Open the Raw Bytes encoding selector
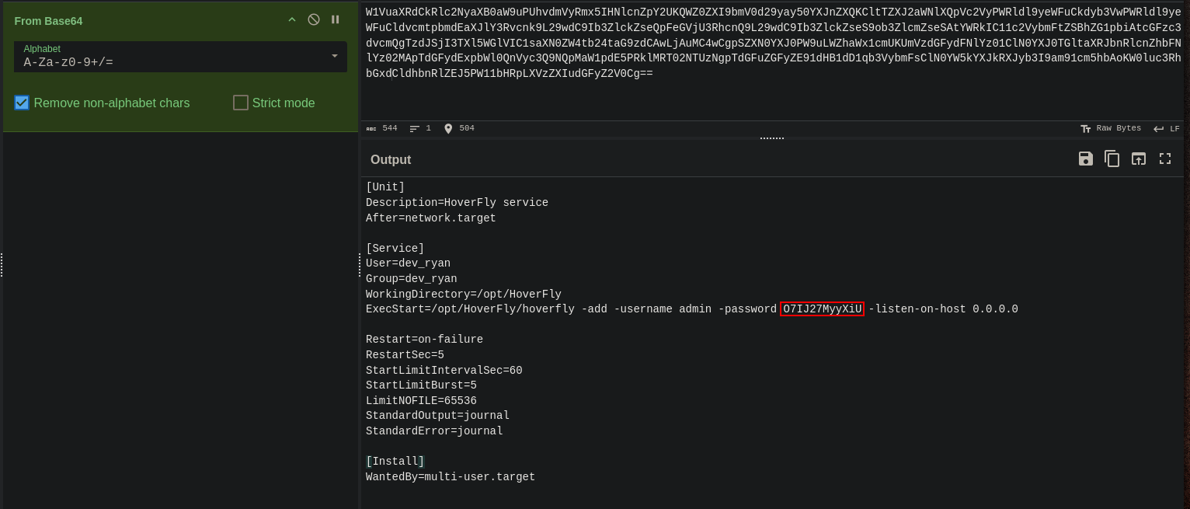The image size is (1190, 509). click(1111, 128)
